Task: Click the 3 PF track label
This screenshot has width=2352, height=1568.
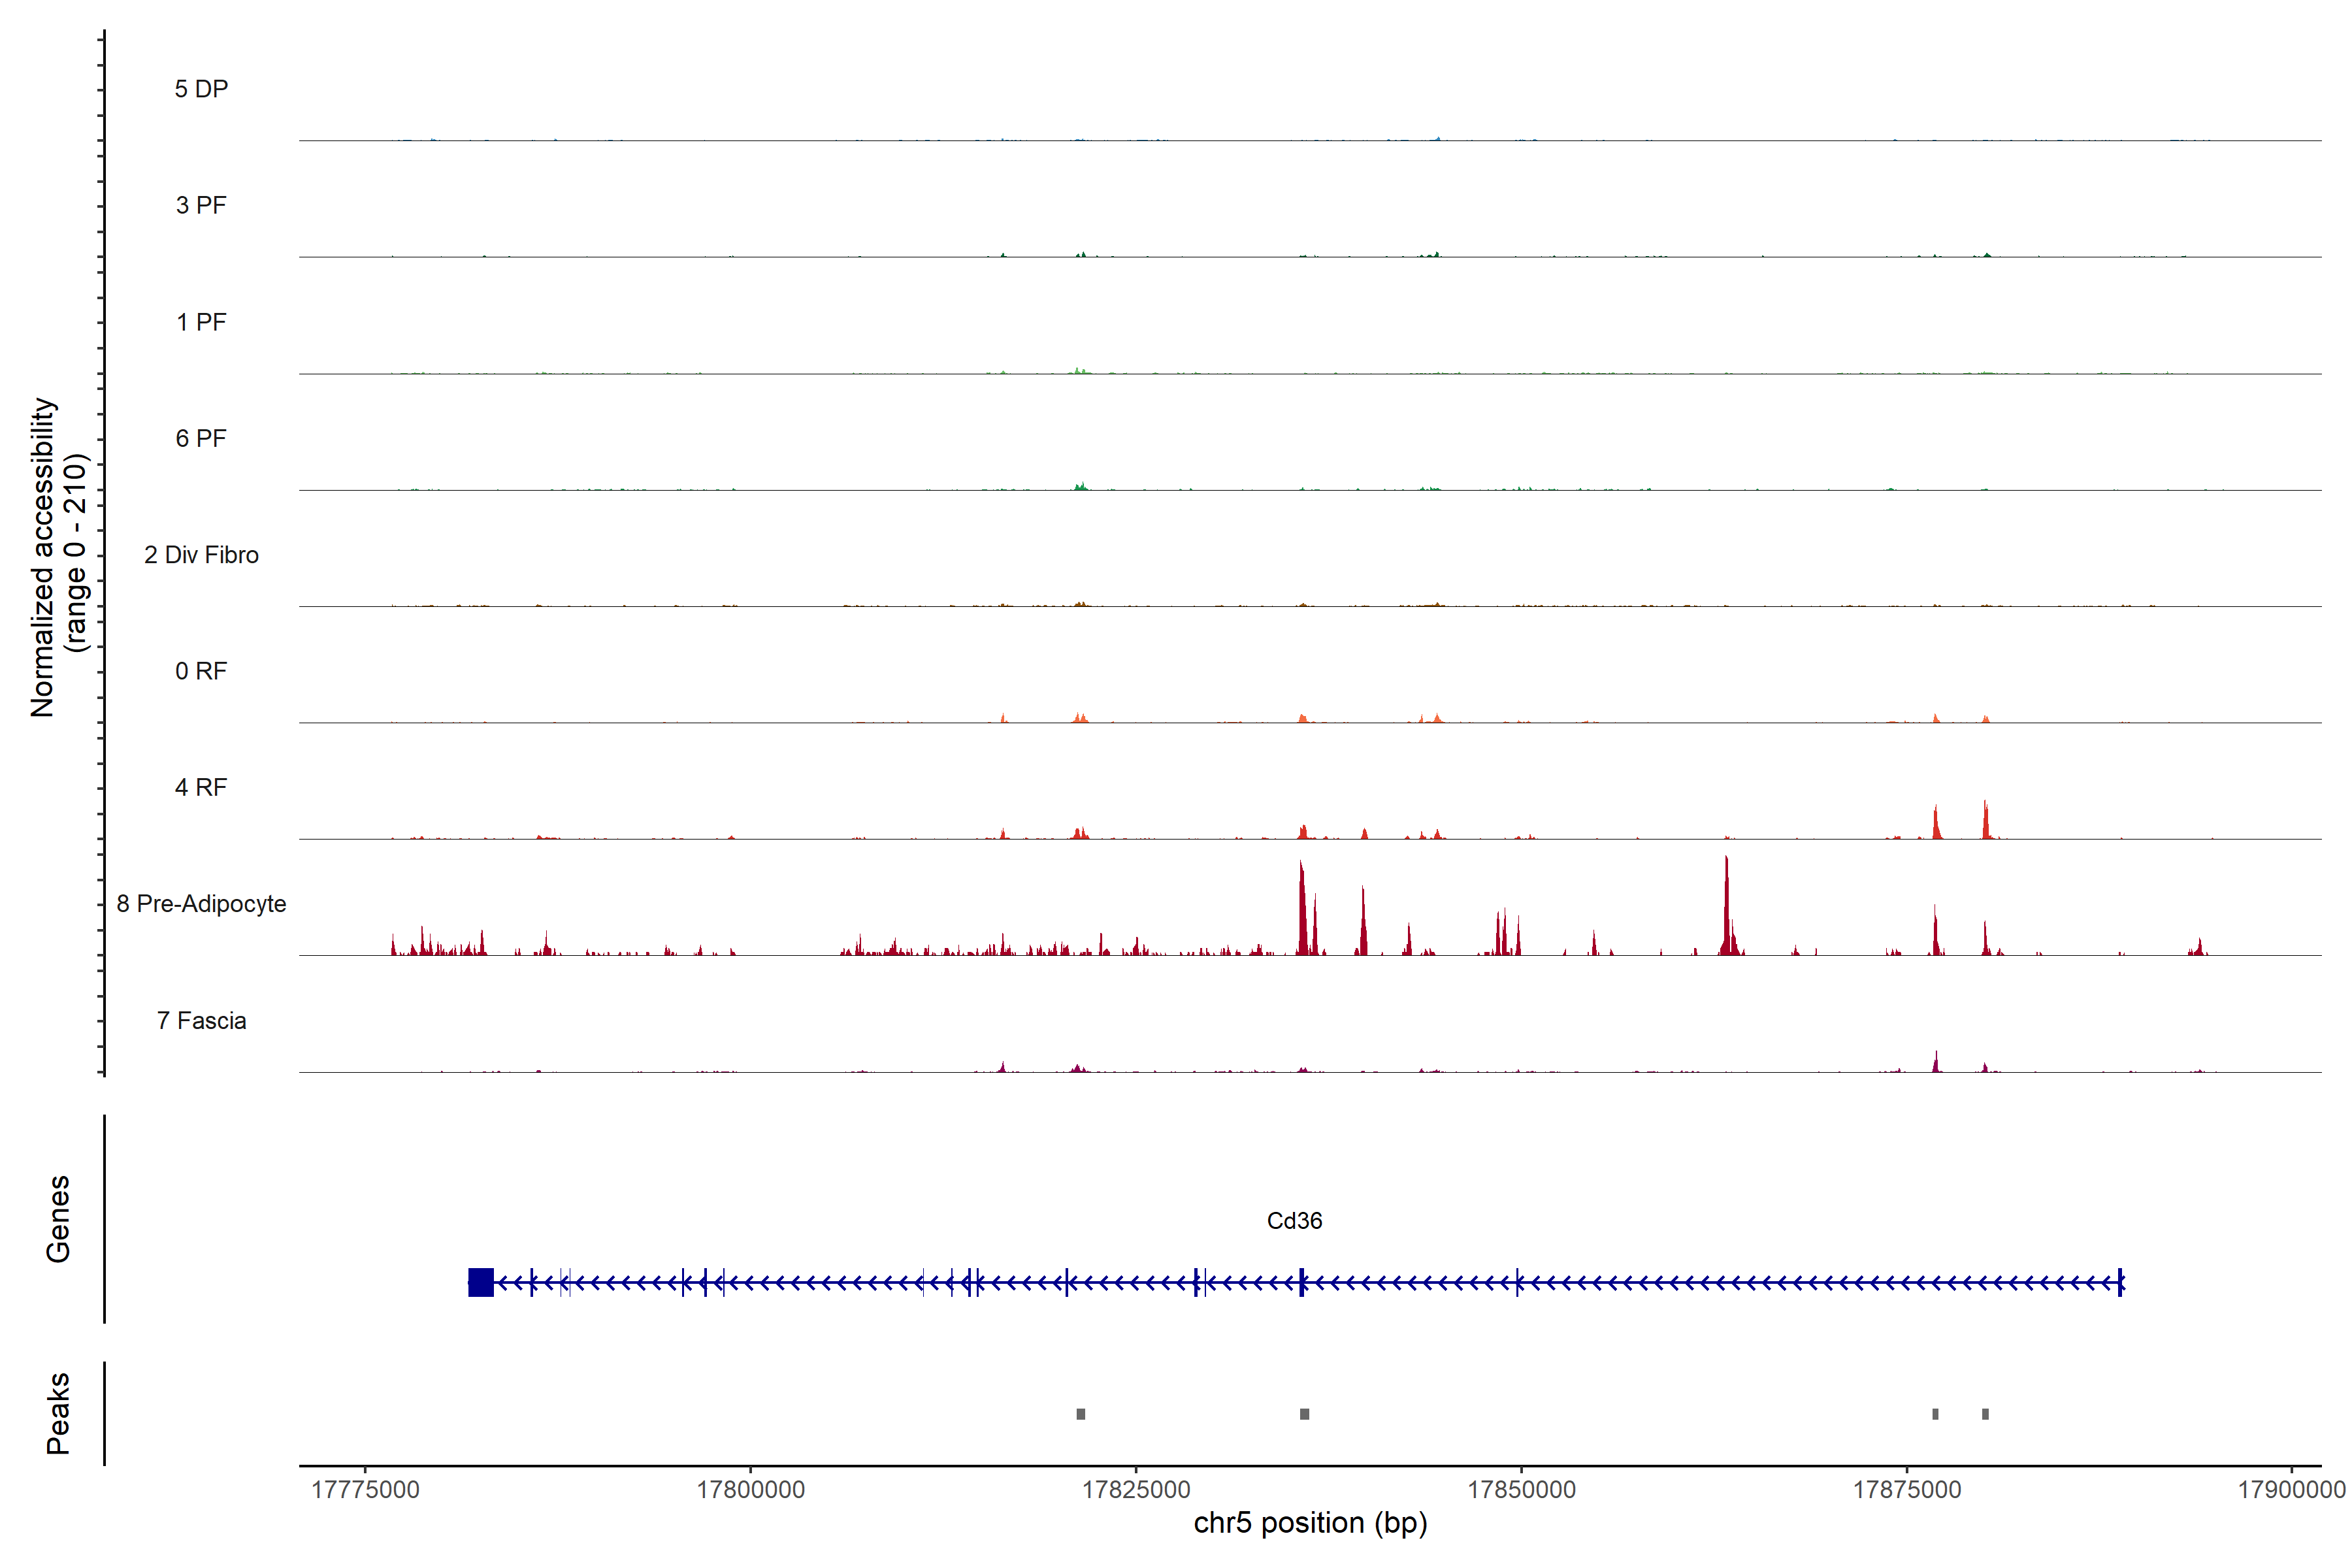Action: [x=201, y=205]
